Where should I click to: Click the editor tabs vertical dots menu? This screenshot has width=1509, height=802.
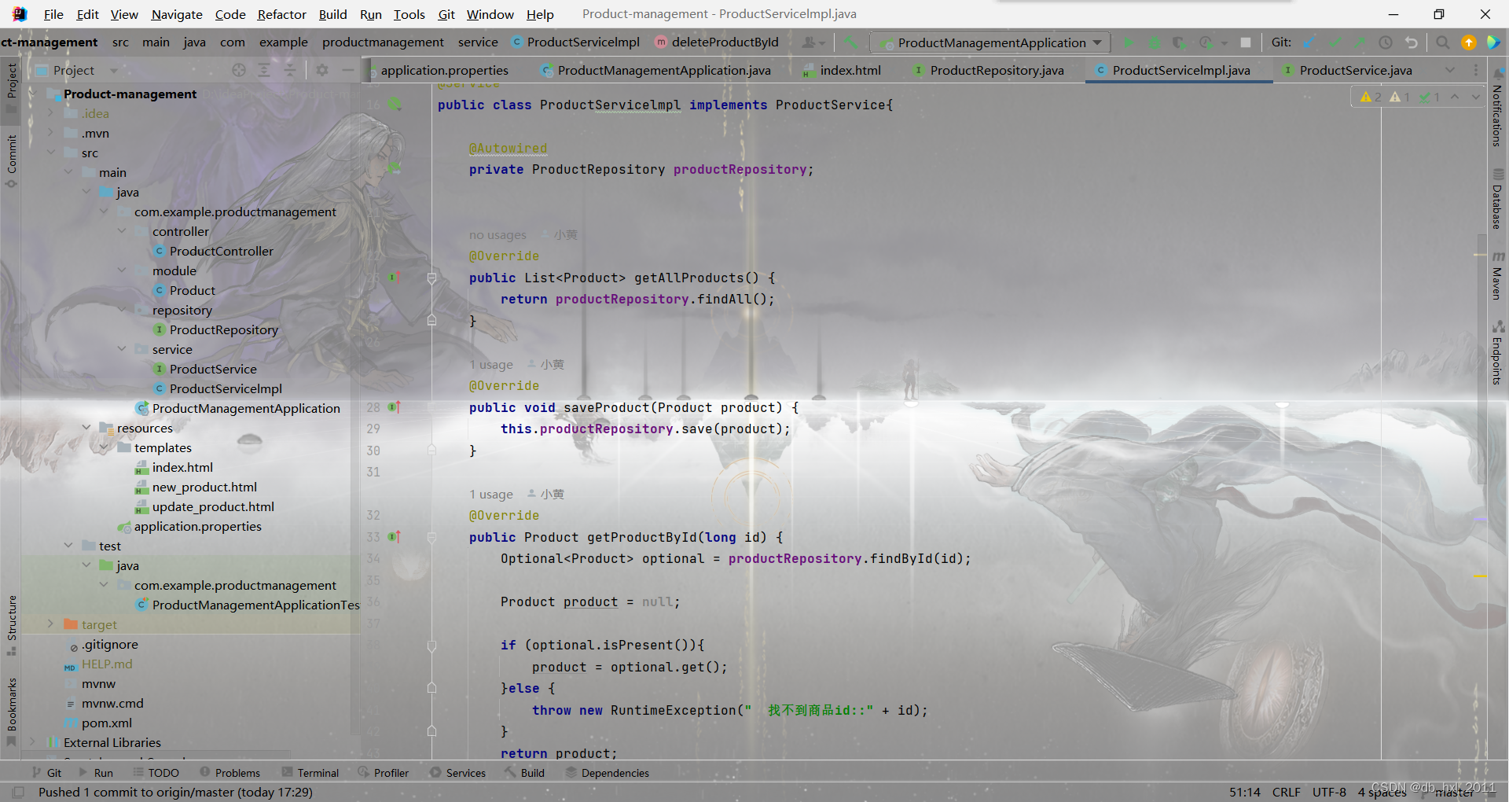(x=1475, y=71)
